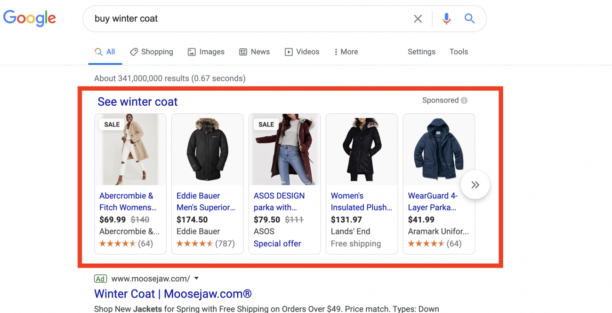This screenshot has width=612, height=313.
Task: Click the $41.99 price
Action: point(421,219)
